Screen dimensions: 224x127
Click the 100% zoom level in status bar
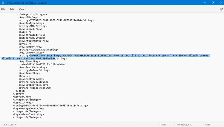click(163, 124)
